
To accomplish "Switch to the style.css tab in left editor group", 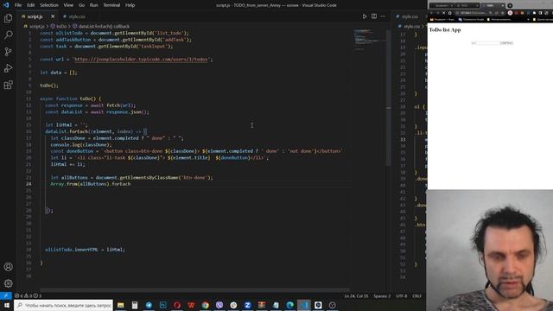I will click(74, 16).
